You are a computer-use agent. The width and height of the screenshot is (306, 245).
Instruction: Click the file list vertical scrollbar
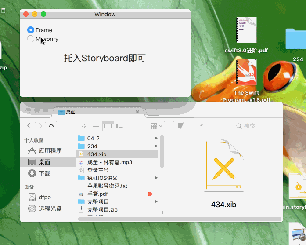click(x=162, y=152)
